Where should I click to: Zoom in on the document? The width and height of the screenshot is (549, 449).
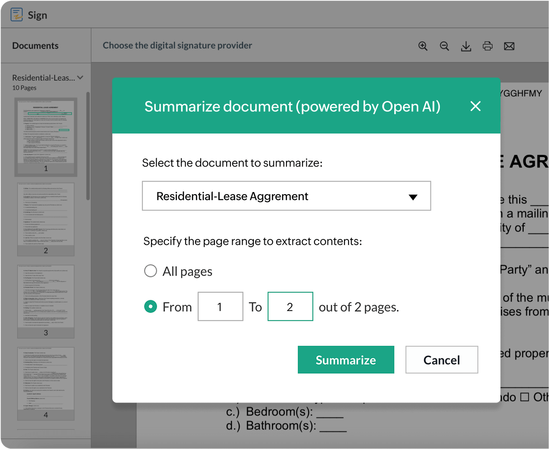click(x=423, y=46)
